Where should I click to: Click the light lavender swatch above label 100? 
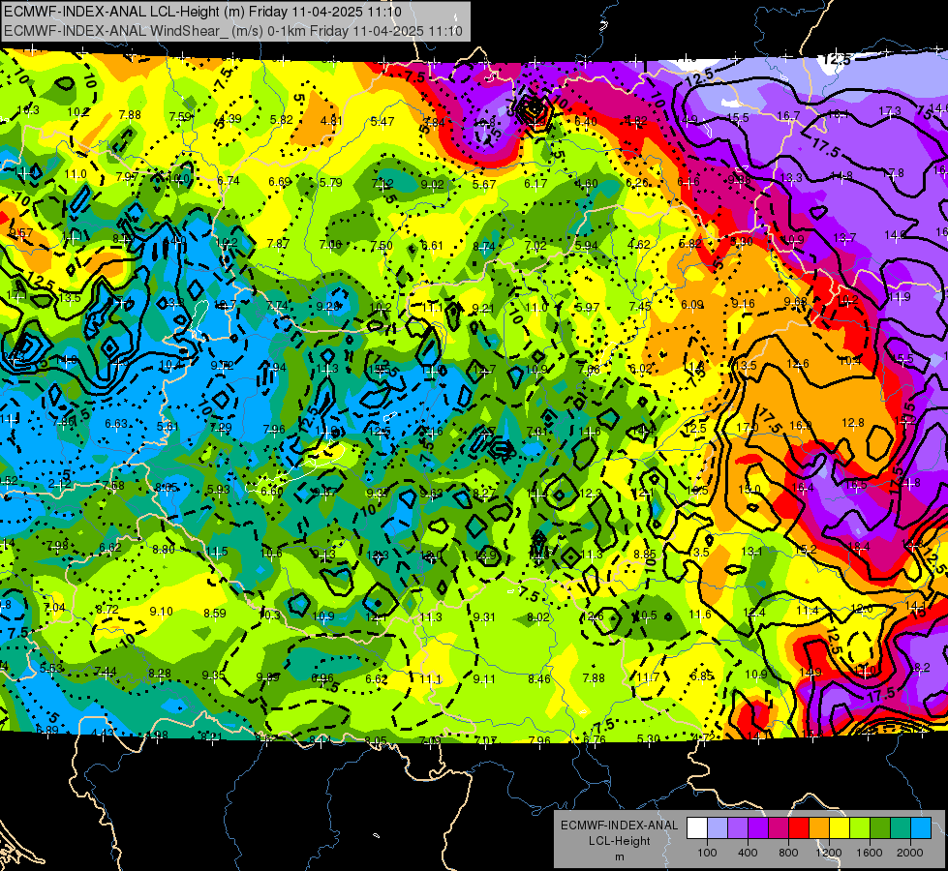(x=718, y=828)
